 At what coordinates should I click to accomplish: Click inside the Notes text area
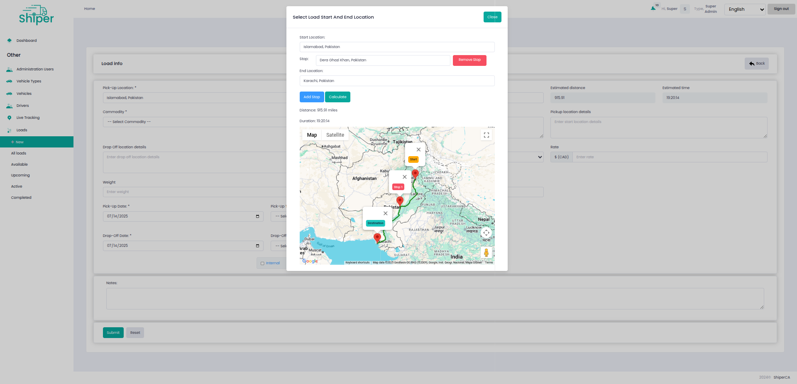point(434,298)
